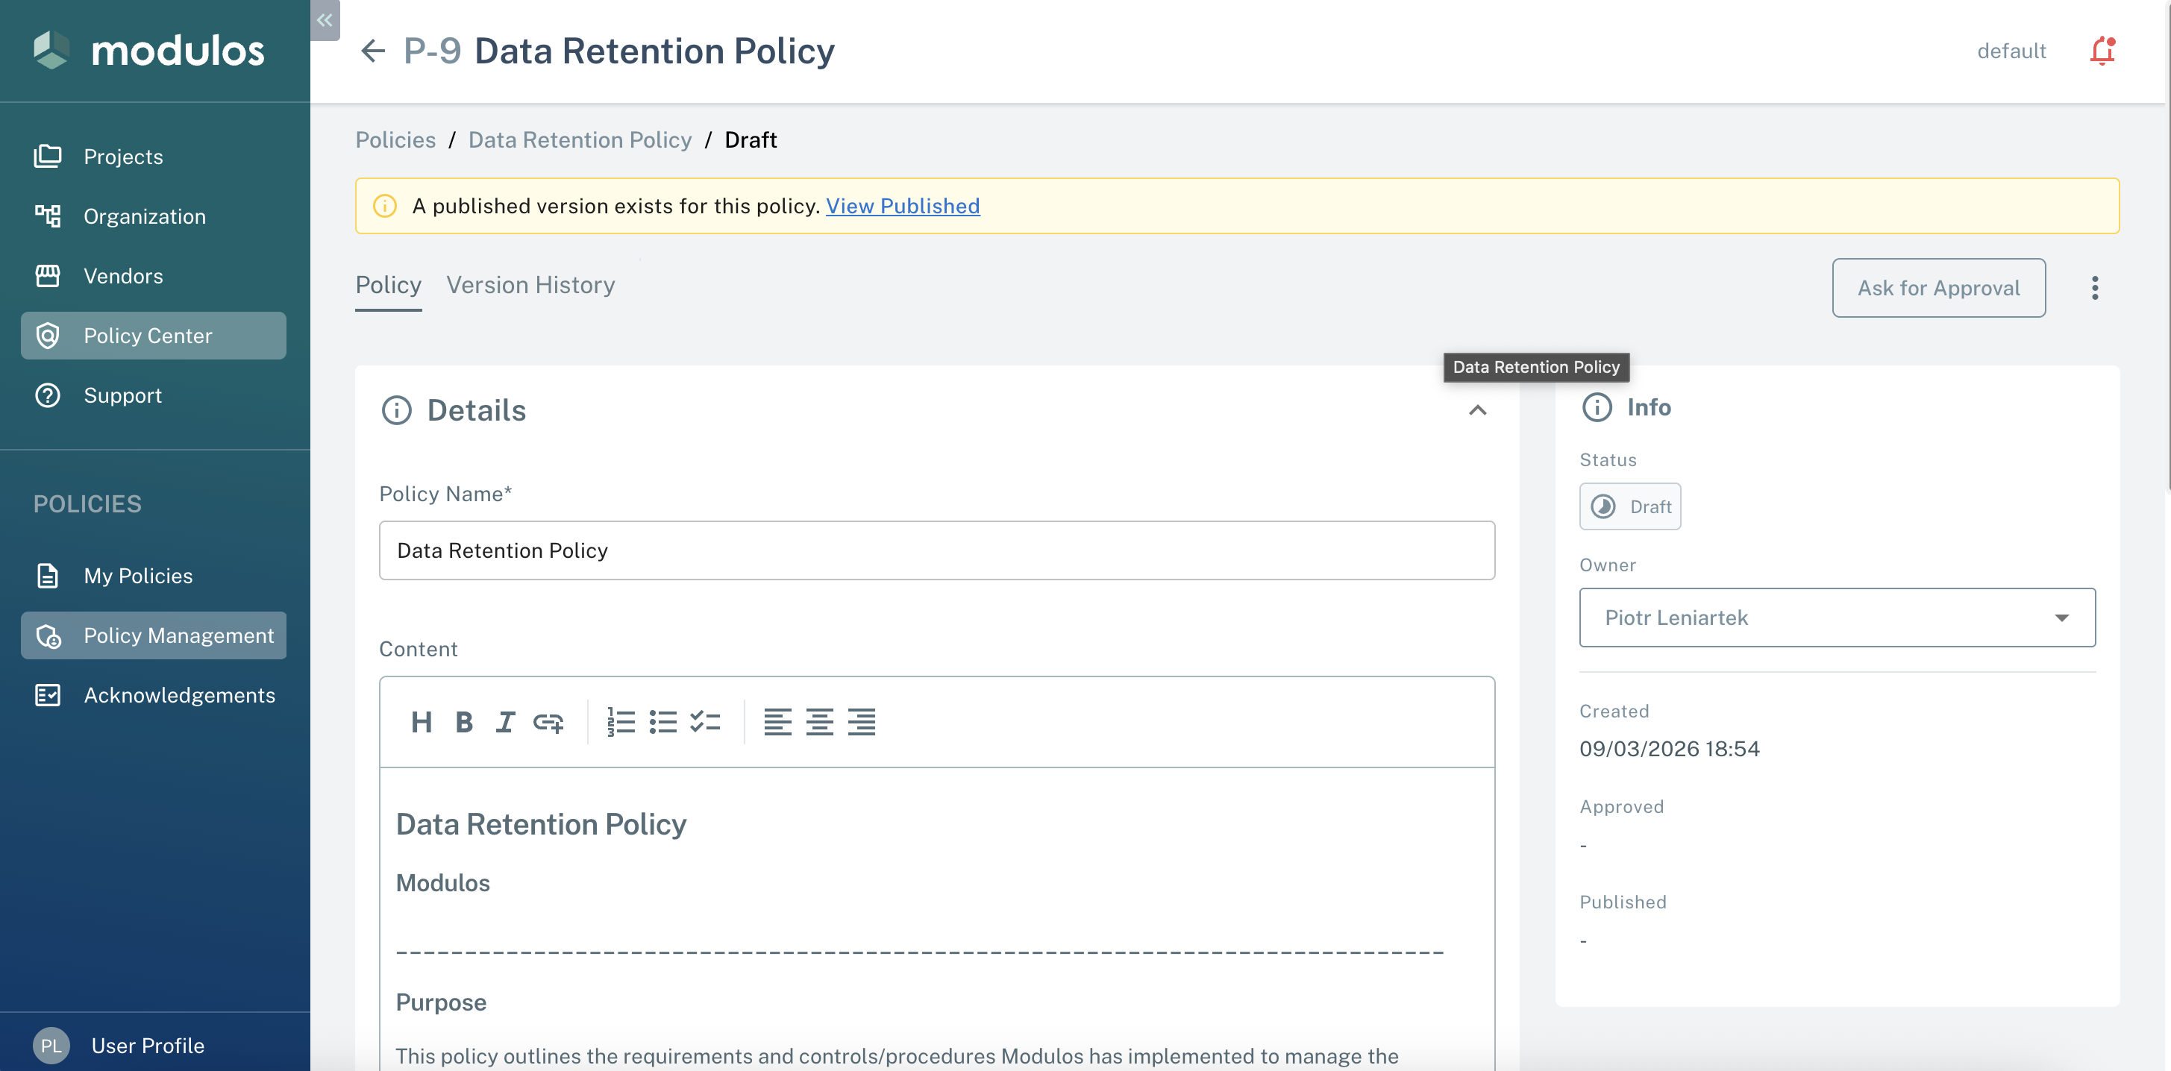The width and height of the screenshot is (2171, 1071).
Task: Apply italic formatting in the editor
Action: 506,721
